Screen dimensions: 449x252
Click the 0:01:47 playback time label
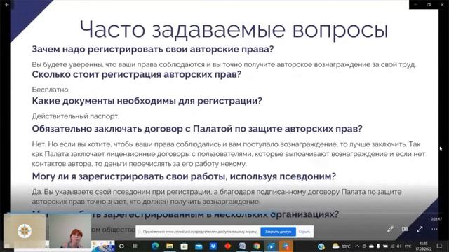tap(436, 219)
